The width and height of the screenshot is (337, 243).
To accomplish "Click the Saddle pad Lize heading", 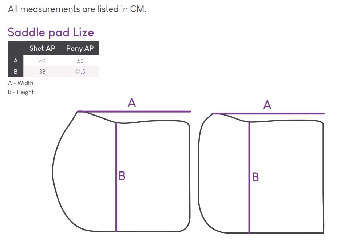I will pyautogui.click(x=51, y=33).
